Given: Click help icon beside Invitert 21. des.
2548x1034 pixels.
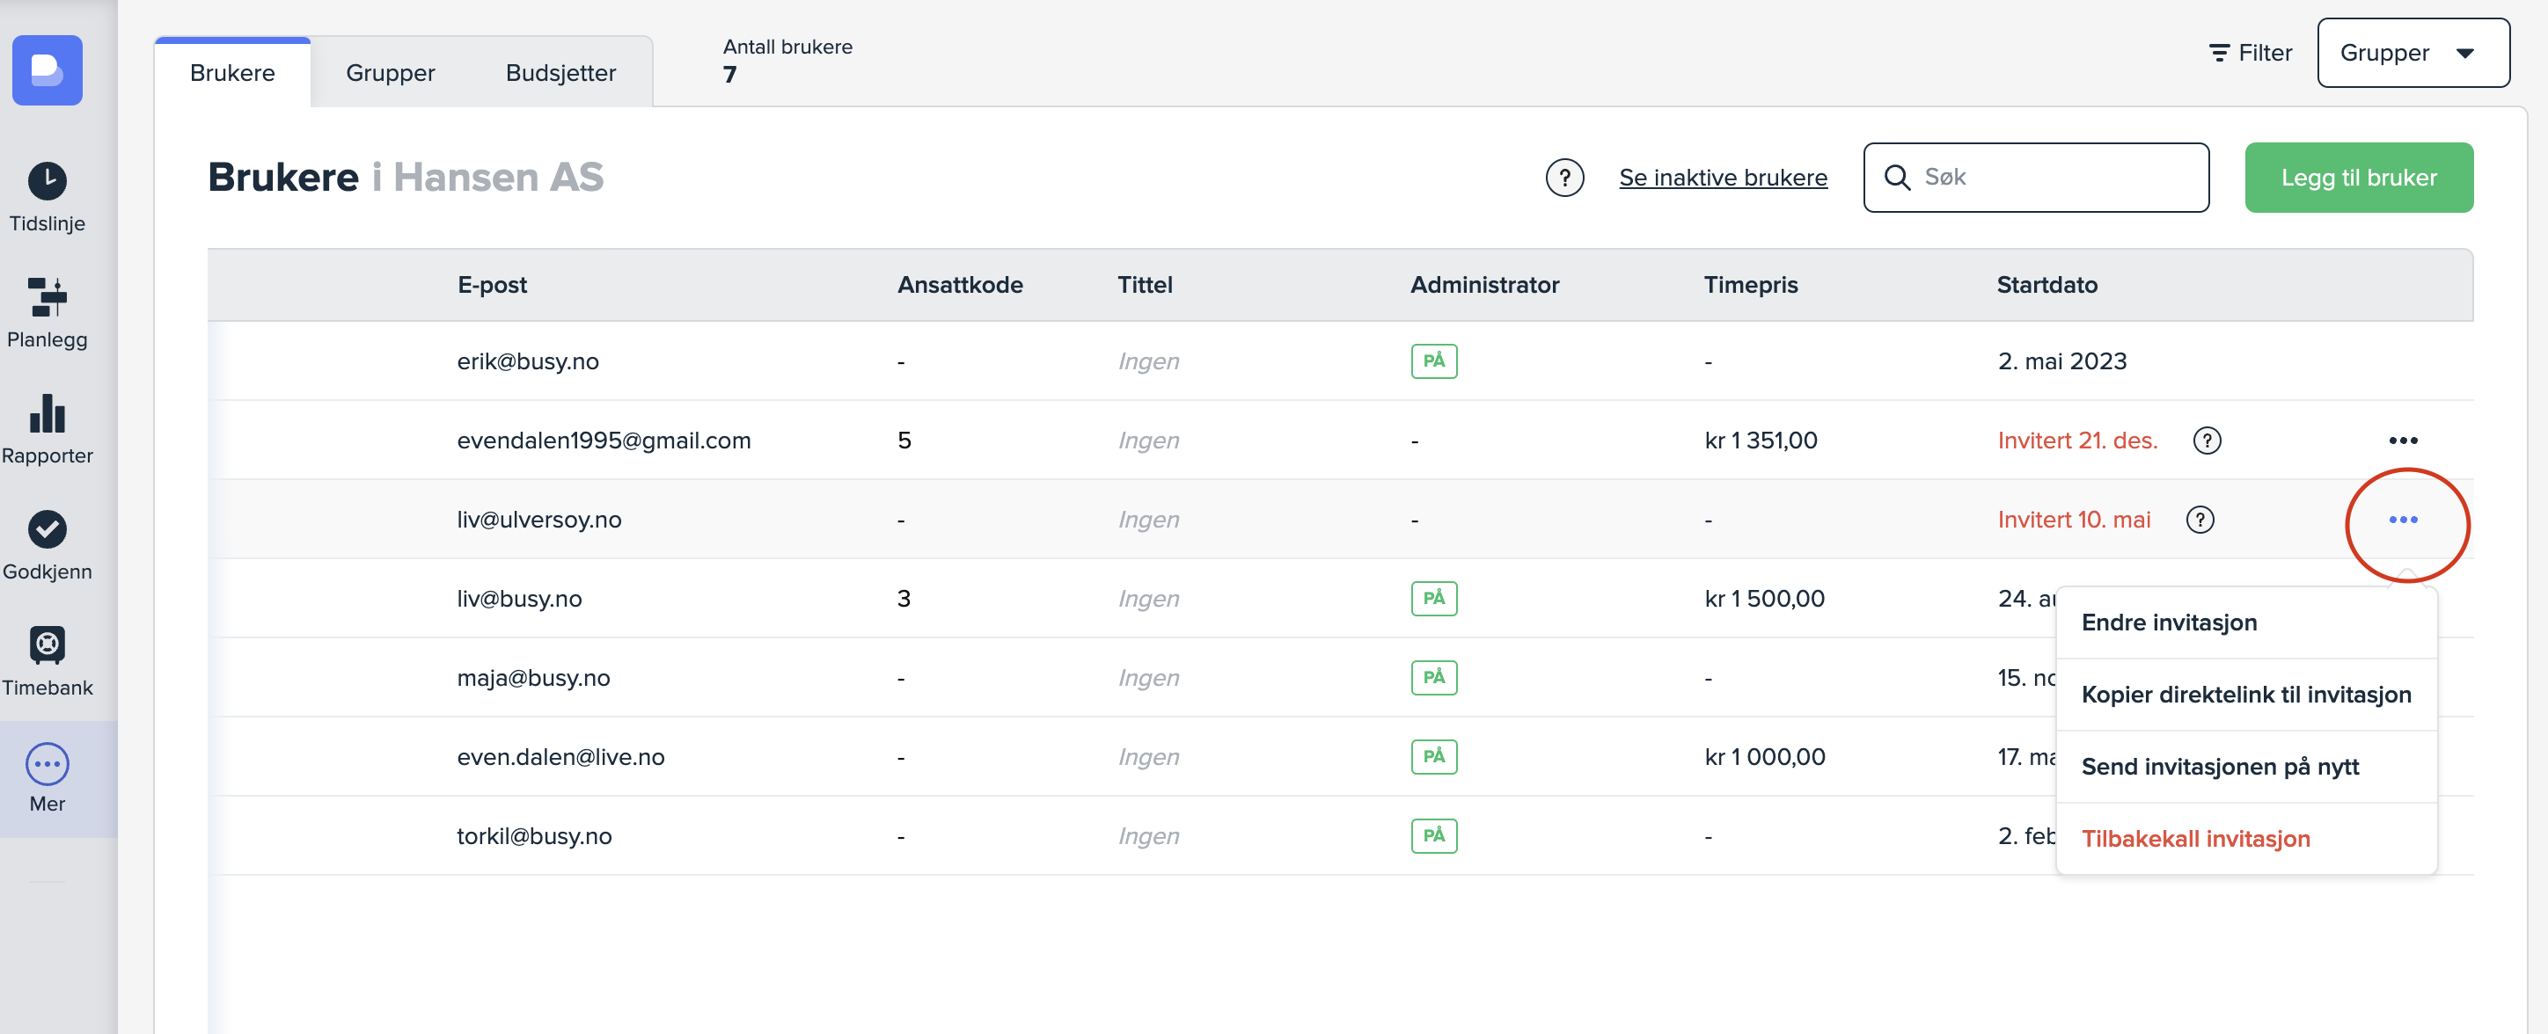Looking at the screenshot, I should tap(2206, 440).
